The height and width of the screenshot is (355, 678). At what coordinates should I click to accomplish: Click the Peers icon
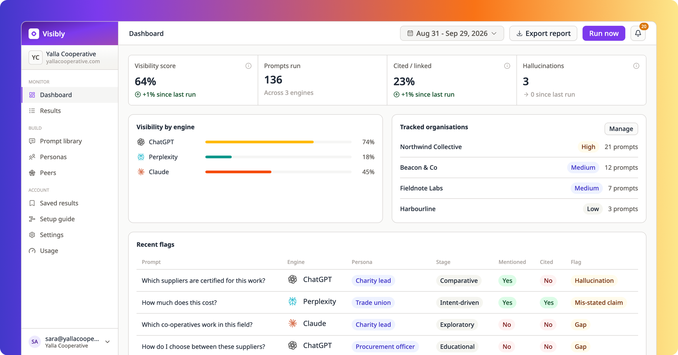[x=32, y=173]
